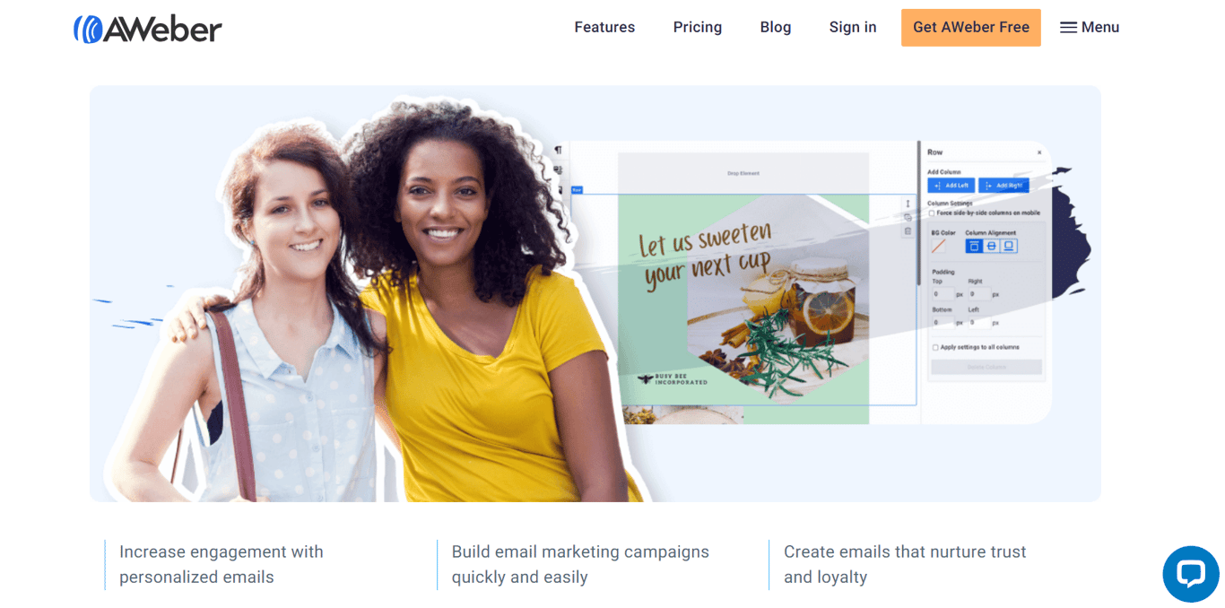Image resolution: width=1225 pixels, height=608 pixels.
Task: Open the hamburger Menu
Action: click(1089, 27)
